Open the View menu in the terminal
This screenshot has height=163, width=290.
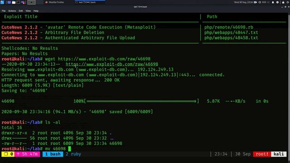click(x=28, y=11)
